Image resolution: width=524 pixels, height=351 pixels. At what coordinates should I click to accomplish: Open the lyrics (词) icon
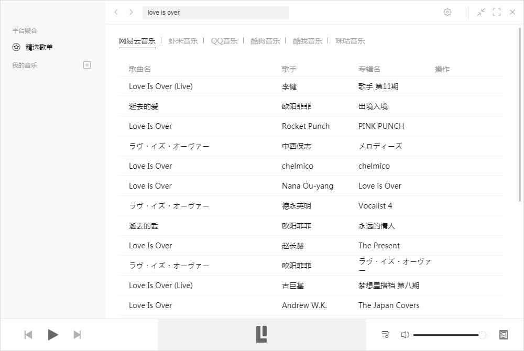pyautogui.click(x=503, y=334)
